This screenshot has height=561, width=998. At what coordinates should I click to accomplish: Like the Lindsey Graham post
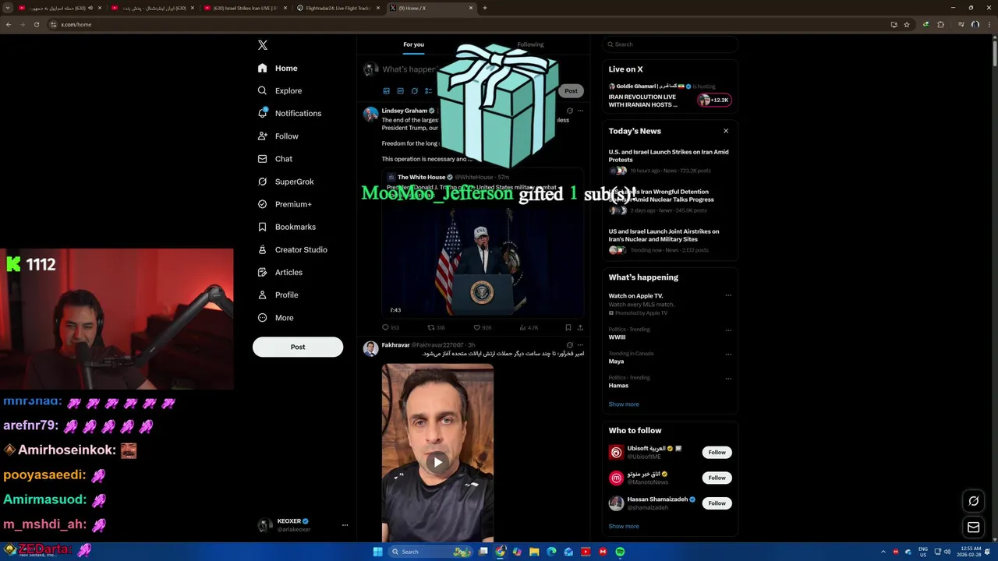coord(483,328)
